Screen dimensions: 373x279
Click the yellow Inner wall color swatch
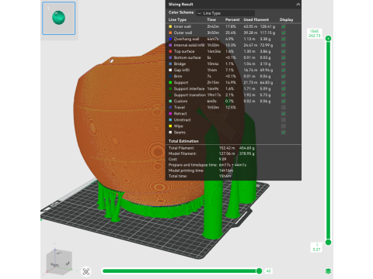tap(170, 26)
